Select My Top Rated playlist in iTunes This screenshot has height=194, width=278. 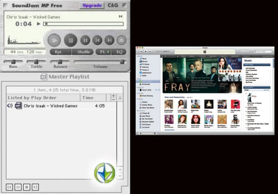[x=146, y=119]
